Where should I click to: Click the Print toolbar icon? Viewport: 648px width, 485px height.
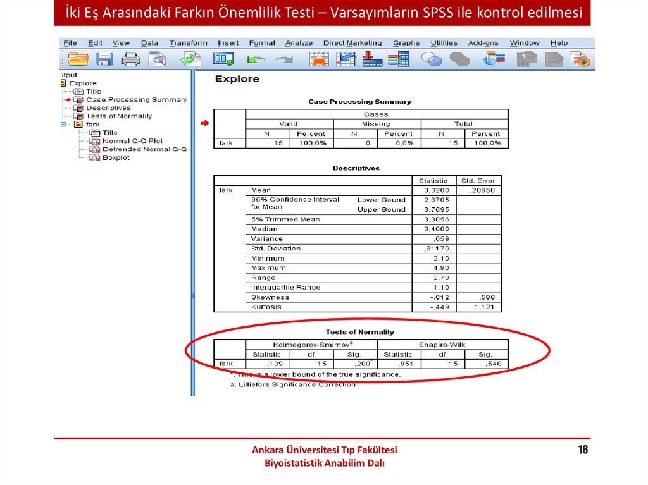pyautogui.click(x=130, y=59)
